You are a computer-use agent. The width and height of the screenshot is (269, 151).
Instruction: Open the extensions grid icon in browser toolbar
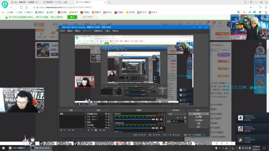pos(266,12)
